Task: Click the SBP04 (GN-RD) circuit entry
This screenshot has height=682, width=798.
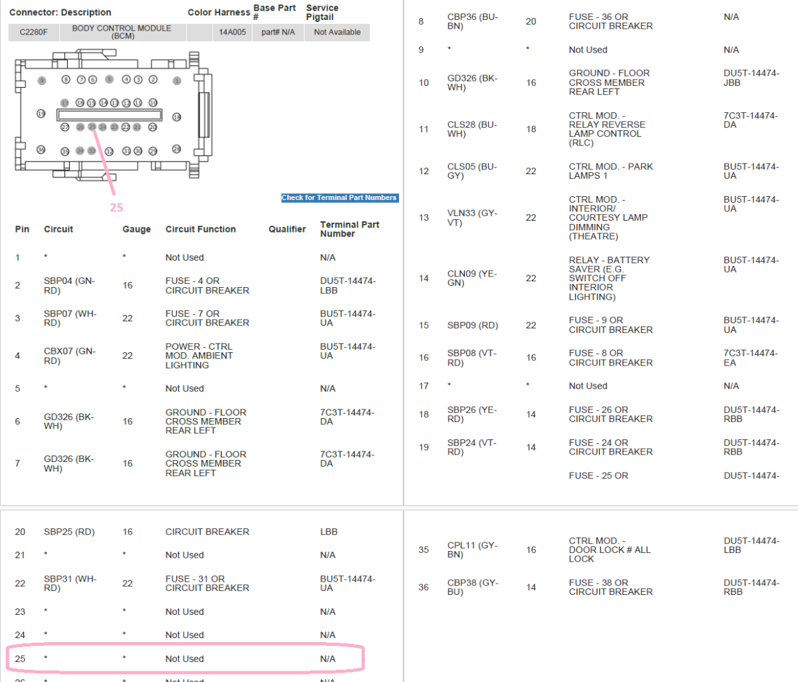Action: pyautogui.click(x=69, y=285)
